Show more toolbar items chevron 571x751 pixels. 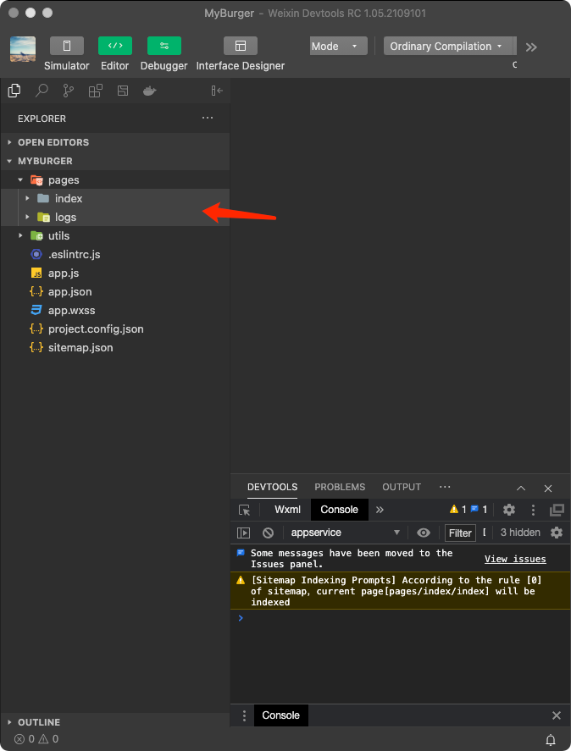[530, 47]
